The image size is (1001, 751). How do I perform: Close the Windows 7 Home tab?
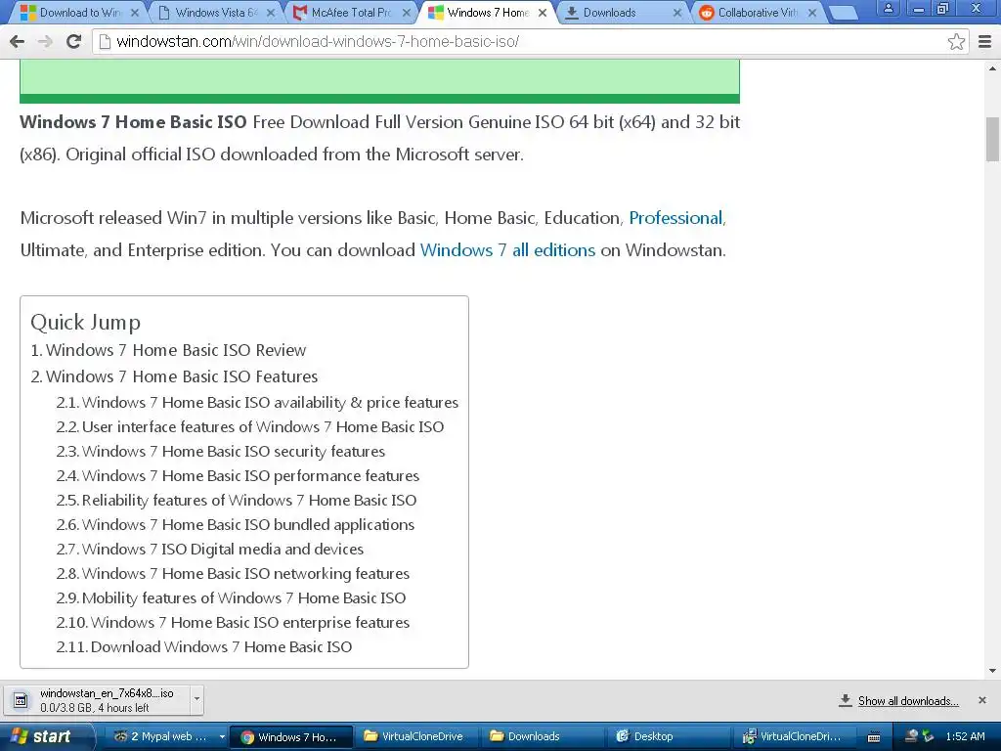[543, 13]
